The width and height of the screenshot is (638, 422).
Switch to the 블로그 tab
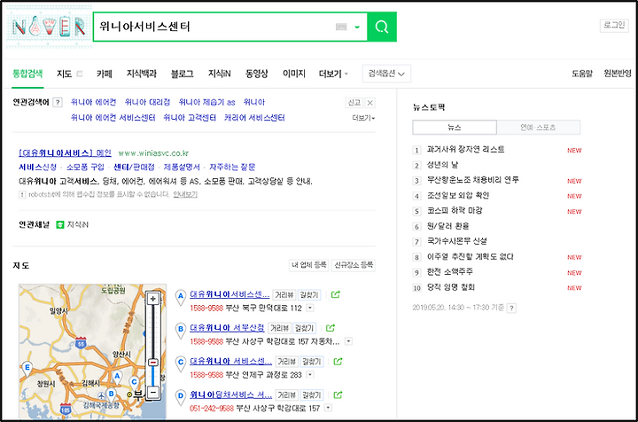click(x=182, y=74)
